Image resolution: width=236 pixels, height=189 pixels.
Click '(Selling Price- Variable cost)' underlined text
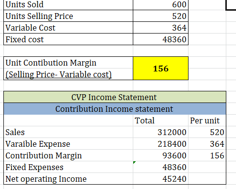coord(59,74)
